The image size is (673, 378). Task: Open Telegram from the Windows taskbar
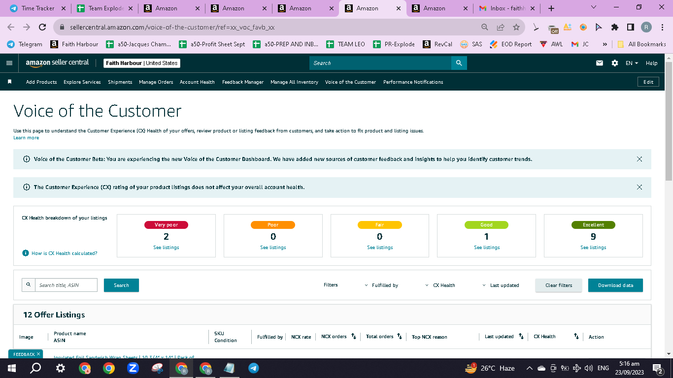pos(253,368)
